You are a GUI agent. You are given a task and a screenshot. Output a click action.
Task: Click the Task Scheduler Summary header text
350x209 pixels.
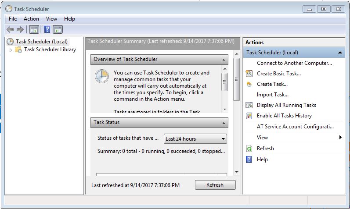click(x=161, y=41)
